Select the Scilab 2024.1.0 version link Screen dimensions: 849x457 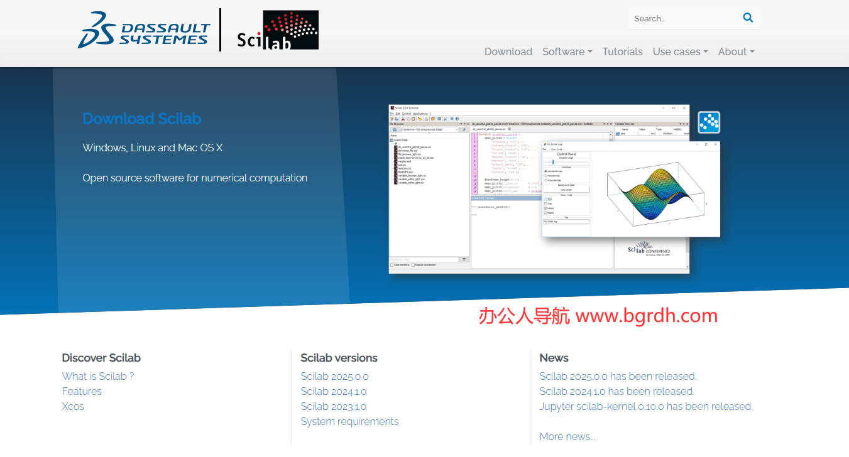point(333,391)
